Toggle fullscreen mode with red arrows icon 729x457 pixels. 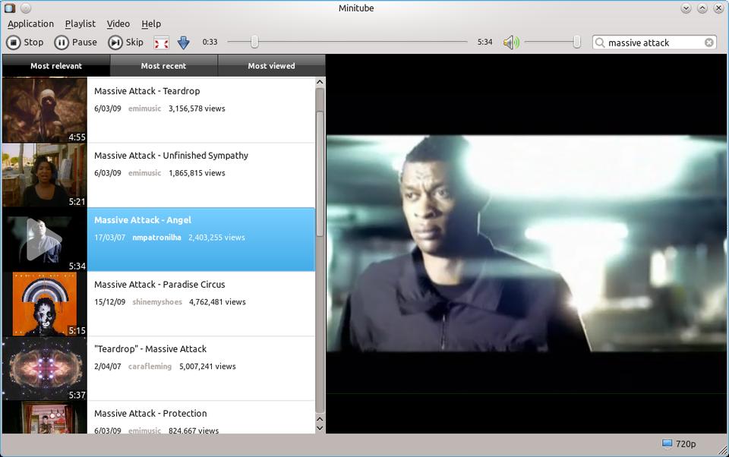[161, 43]
